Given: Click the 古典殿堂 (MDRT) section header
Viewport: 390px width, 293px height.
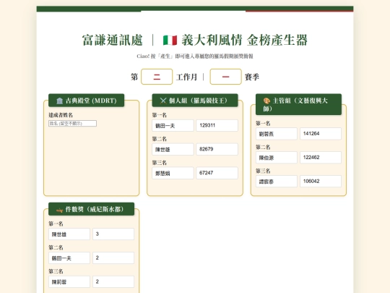Looking at the screenshot, I should pos(87,101).
